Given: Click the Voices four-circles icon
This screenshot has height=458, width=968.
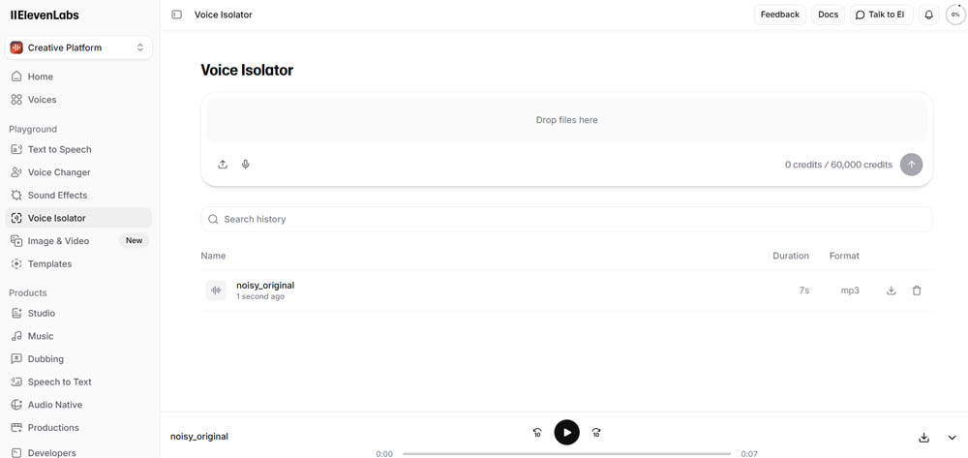Looking at the screenshot, I should (16, 100).
